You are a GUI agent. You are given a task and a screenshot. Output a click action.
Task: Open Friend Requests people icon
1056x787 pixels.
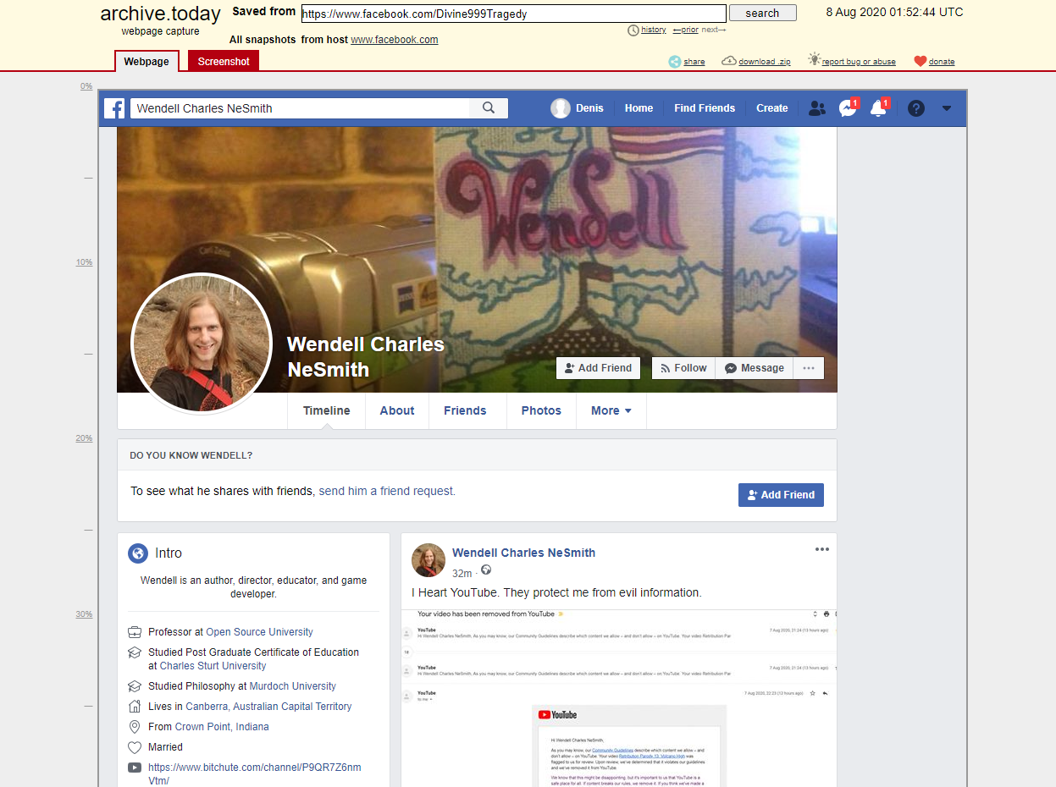(816, 108)
